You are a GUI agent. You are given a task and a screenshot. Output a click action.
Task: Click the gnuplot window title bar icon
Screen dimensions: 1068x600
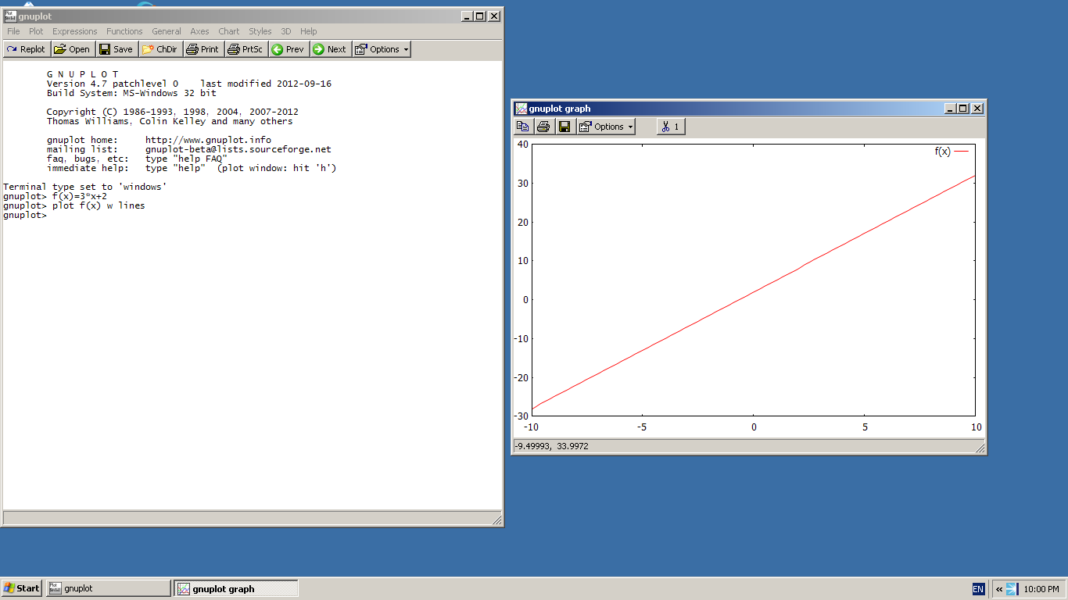tap(10, 16)
